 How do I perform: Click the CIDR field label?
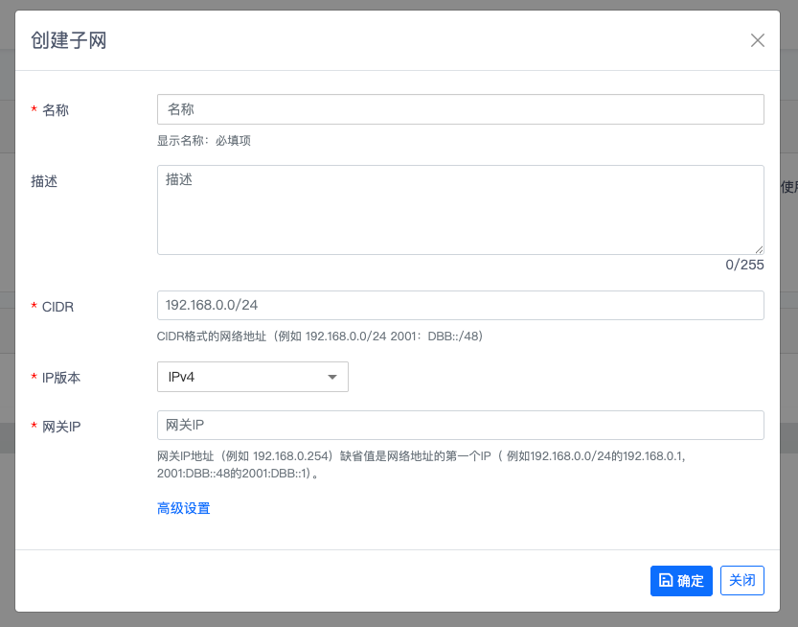coord(57,307)
